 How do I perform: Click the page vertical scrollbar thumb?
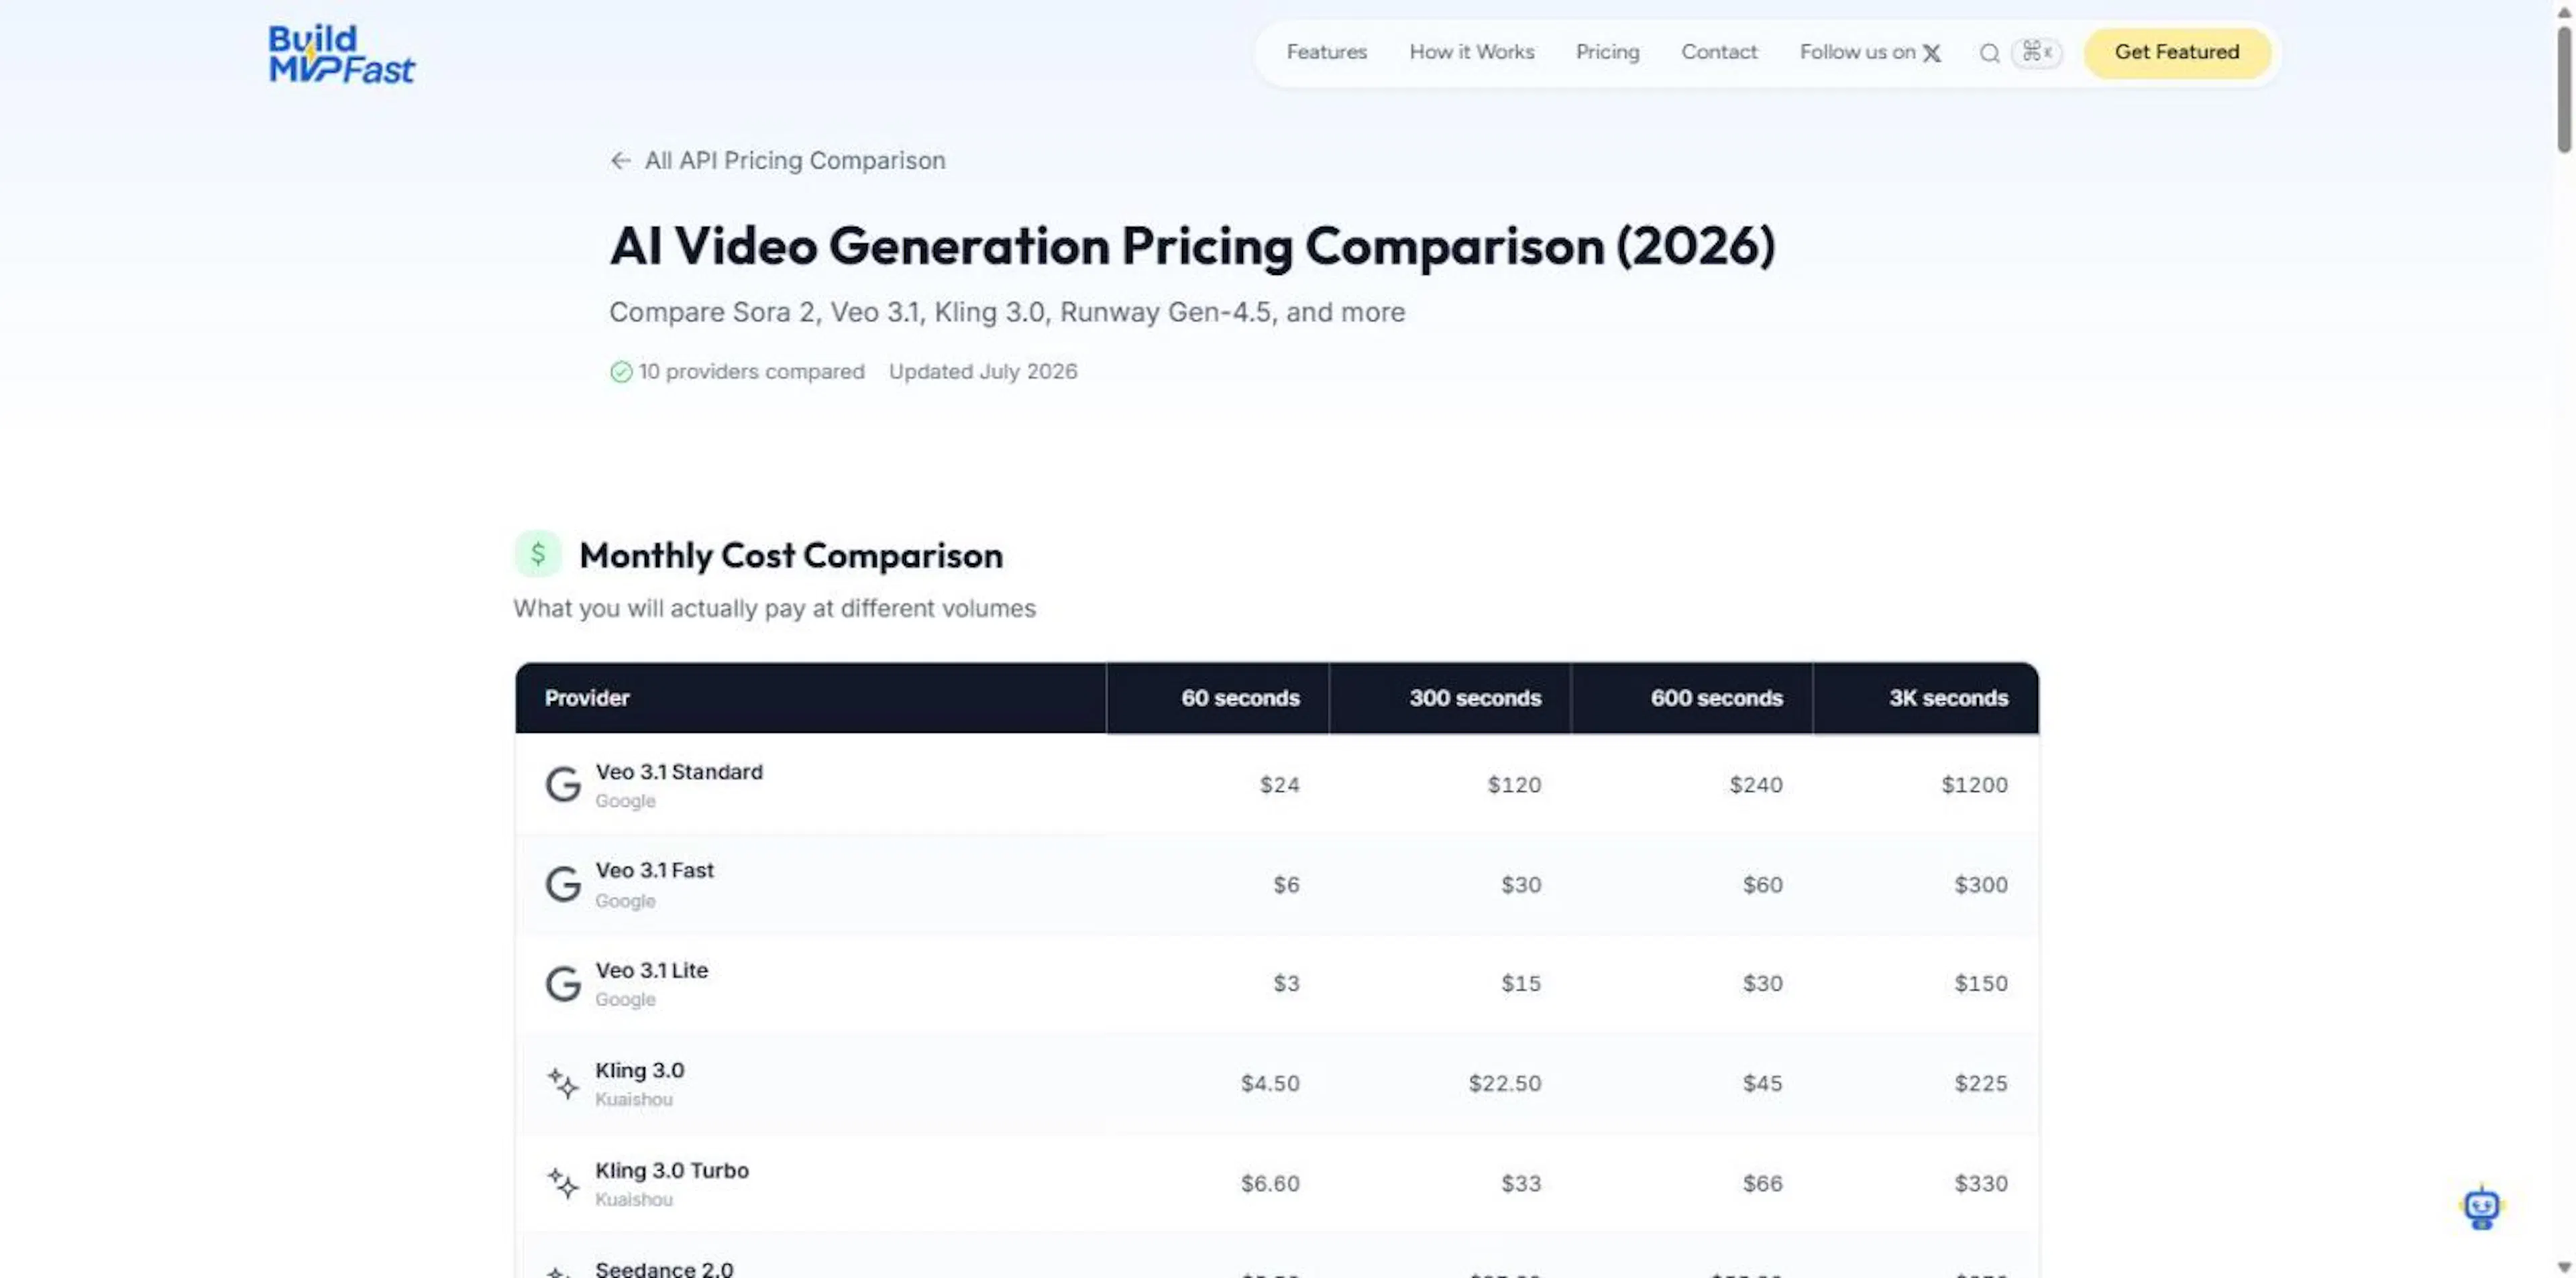pos(2564,90)
